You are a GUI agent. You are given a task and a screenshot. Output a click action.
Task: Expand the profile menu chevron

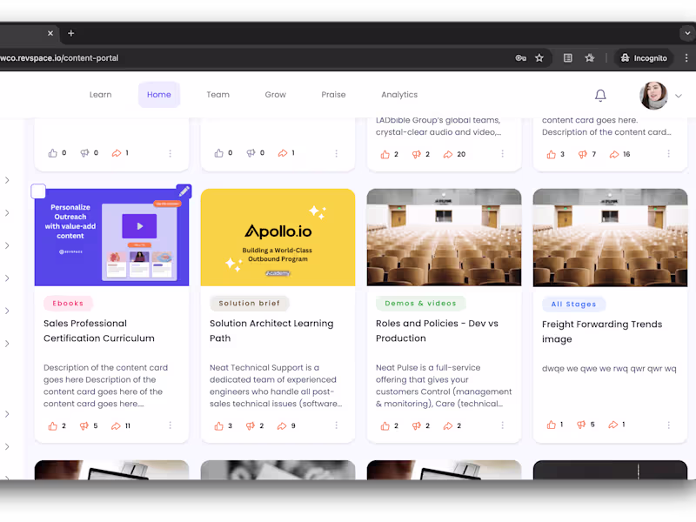(679, 96)
